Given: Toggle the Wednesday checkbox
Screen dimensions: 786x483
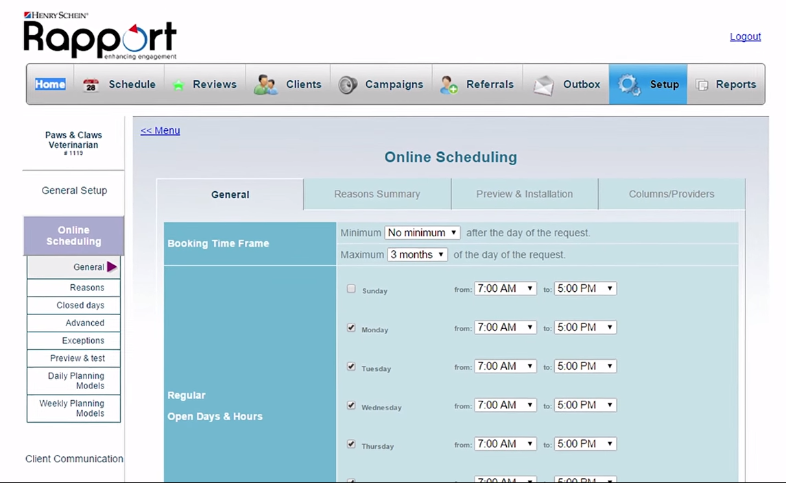Looking at the screenshot, I should click(351, 406).
